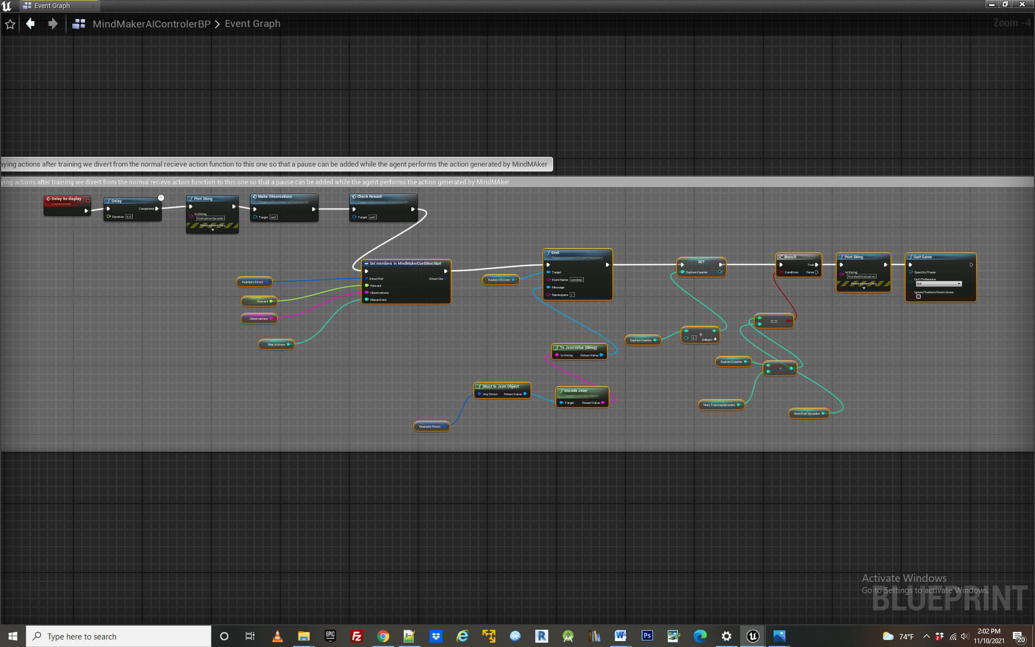Click Event Graph in the breadcrumb
Viewport: 1035px width, 647px height.
[252, 24]
